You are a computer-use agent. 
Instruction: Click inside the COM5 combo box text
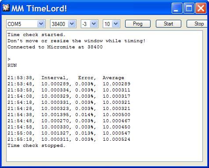22,24
